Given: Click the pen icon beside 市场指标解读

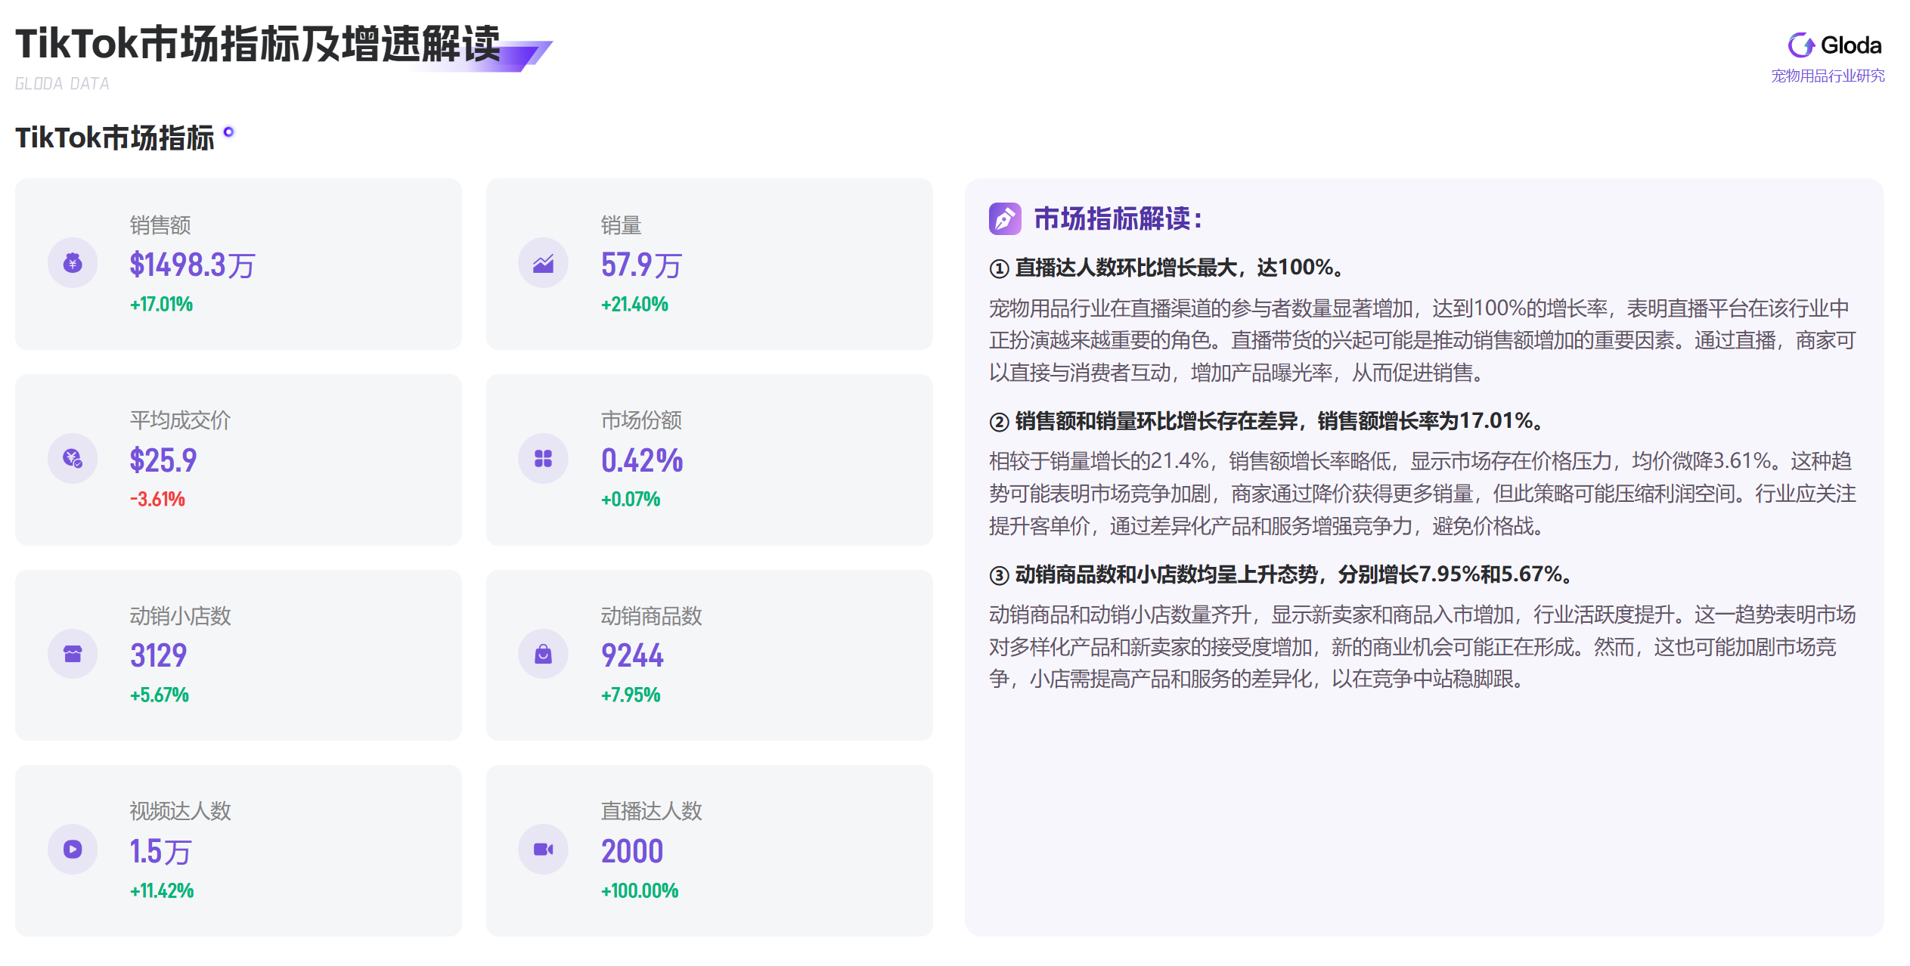Looking at the screenshot, I should [x=1005, y=219].
